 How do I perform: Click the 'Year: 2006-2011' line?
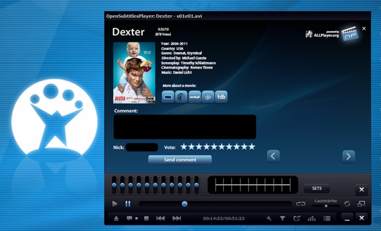click(174, 44)
